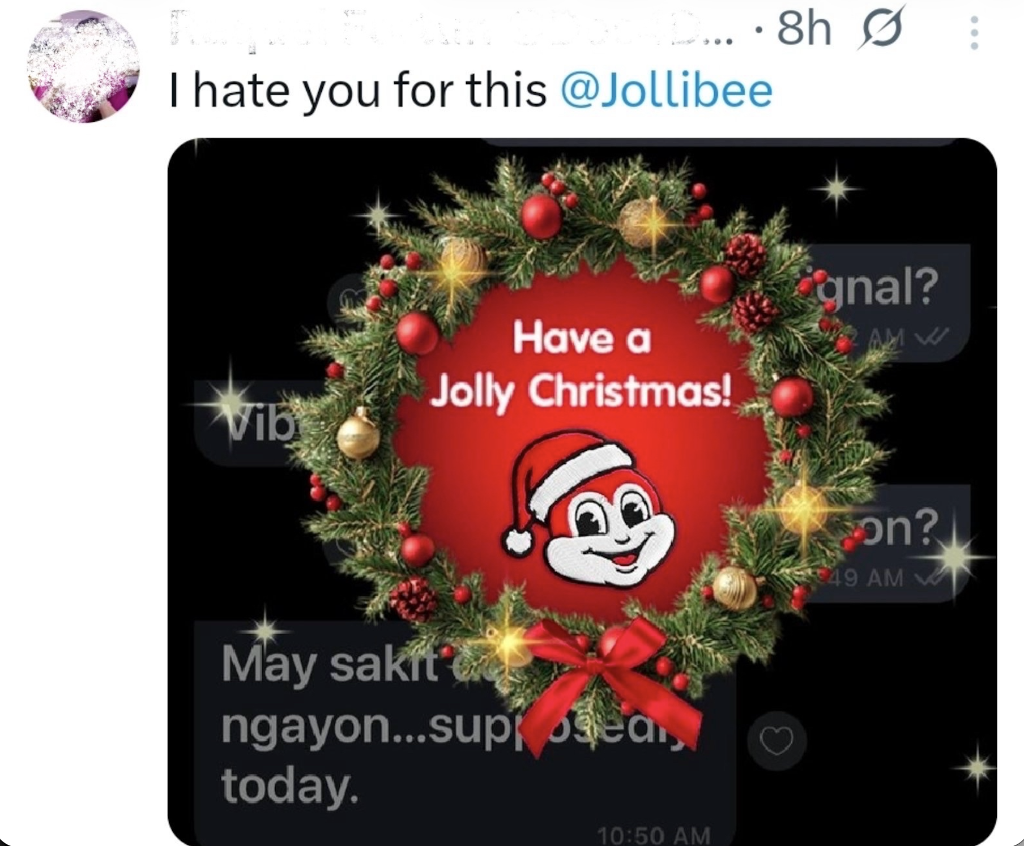Open the three-dot more options menu
Image resolution: width=1024 pixels, height=846 pixels.
974,32
